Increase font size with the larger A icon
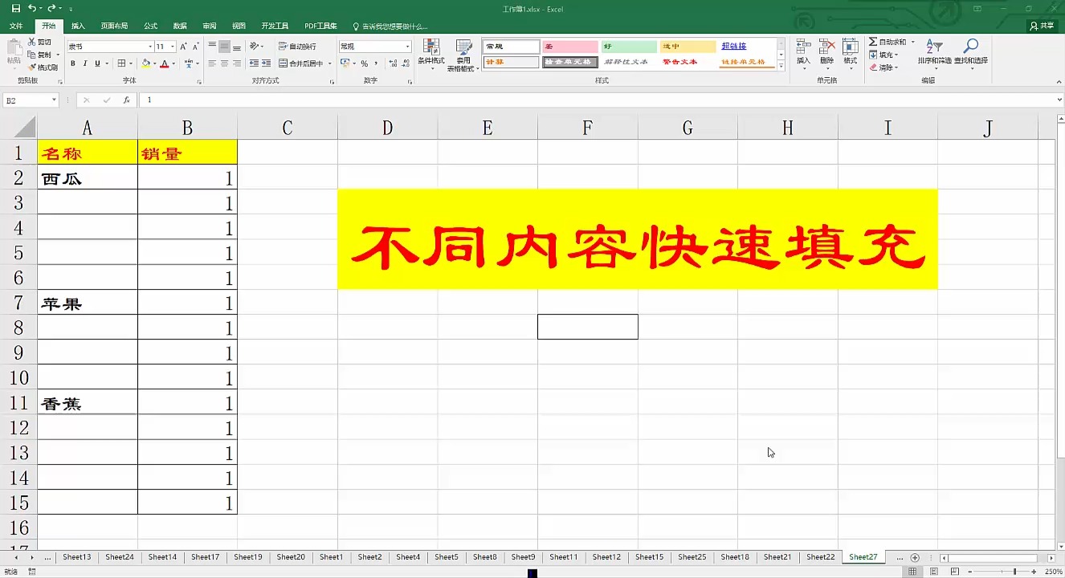Viewport: 1065px width, 578px height. pos(183,47)
